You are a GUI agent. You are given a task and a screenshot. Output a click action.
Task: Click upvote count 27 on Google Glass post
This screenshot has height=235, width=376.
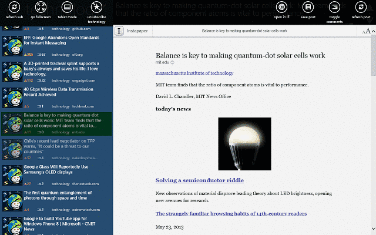[28, 184]
